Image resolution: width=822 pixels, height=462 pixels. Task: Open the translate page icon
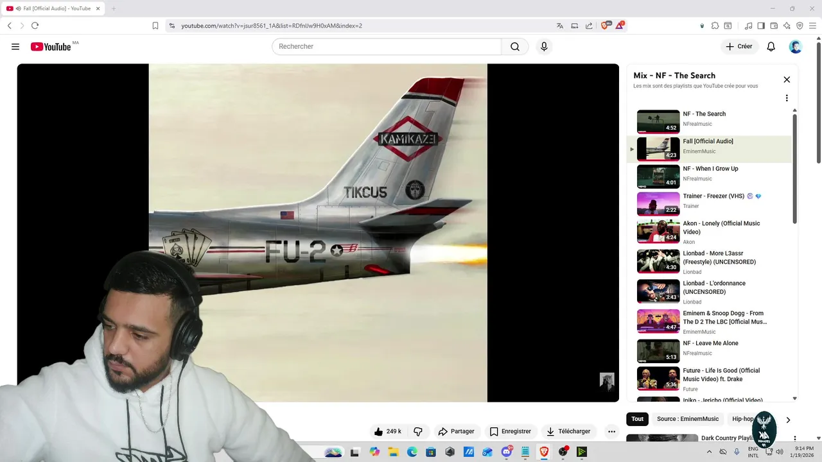click(560, 26)
